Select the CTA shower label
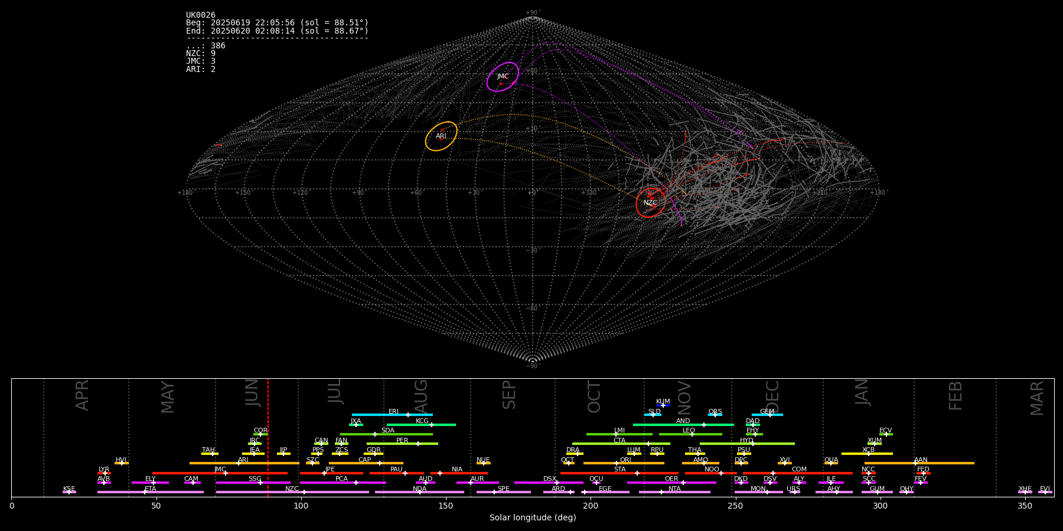The width and height of the screenshot is (1063, 531). click(619, 441)
